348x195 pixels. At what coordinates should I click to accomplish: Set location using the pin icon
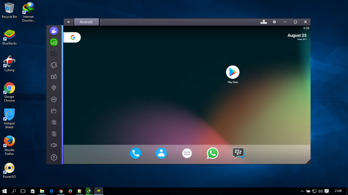coord(54,88)
